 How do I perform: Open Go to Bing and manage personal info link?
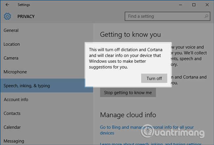[x=147, y=130]
